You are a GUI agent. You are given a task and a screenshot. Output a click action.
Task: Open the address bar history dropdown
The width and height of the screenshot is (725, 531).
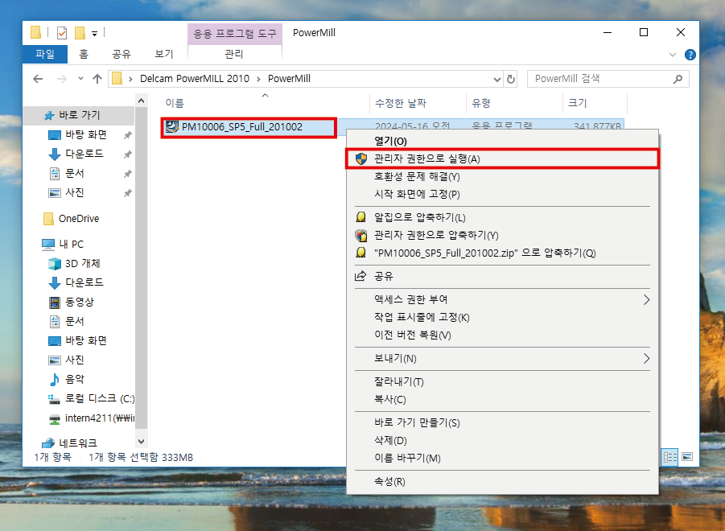(x=497, y=80)
